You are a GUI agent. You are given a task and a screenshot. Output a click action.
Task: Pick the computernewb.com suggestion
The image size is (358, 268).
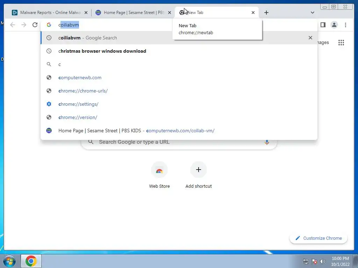(x=179, y=77)
